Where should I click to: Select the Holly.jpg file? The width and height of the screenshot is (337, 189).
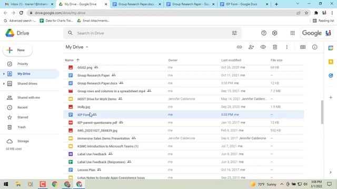[184, 107]
